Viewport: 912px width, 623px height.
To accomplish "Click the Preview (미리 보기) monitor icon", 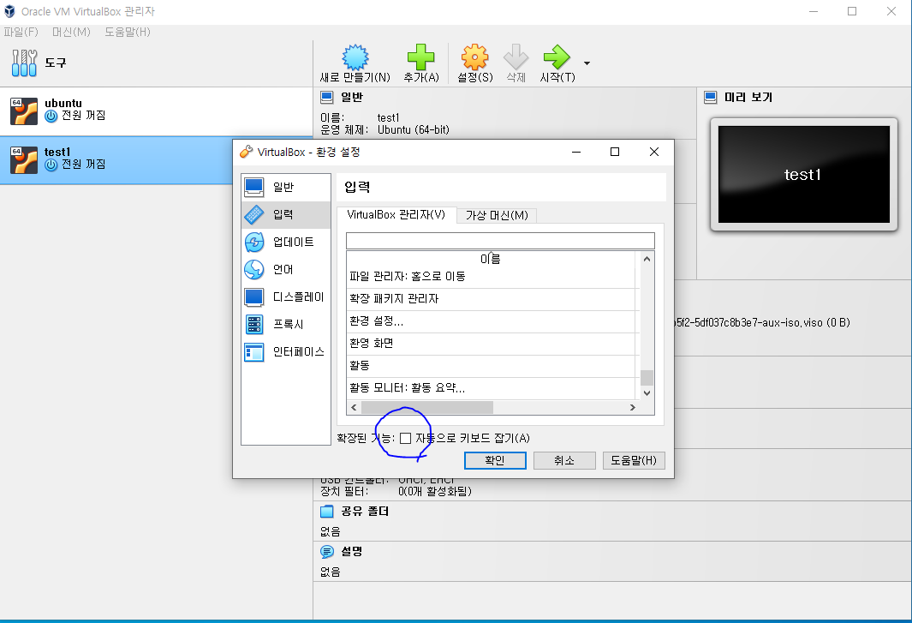I will 710,97.
